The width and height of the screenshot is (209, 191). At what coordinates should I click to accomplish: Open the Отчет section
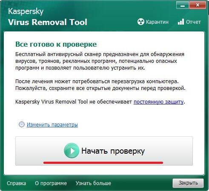point(189,22)
